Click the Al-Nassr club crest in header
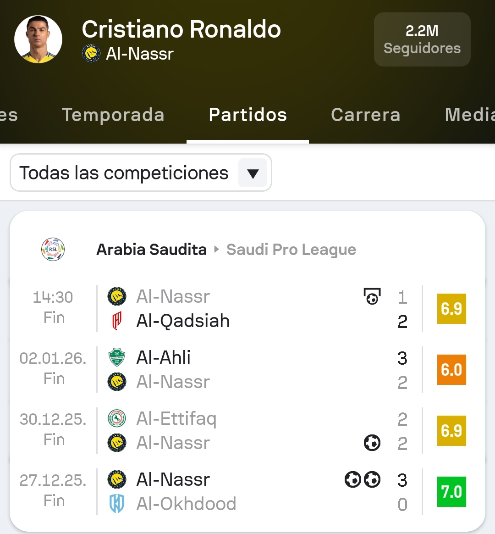The width and height of the screenshot is (495, 534). [x=91, y=54]
